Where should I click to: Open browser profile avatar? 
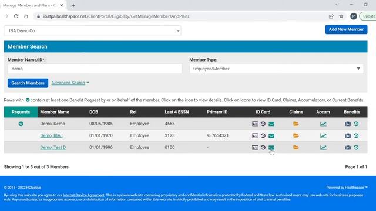point(354,16)
